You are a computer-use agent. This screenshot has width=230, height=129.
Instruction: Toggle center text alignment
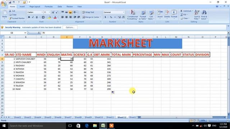(66, 17)
